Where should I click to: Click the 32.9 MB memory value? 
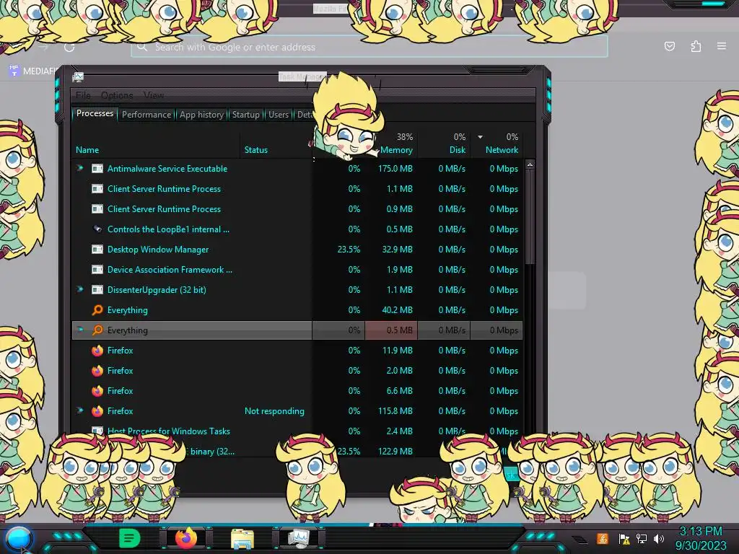398,250
